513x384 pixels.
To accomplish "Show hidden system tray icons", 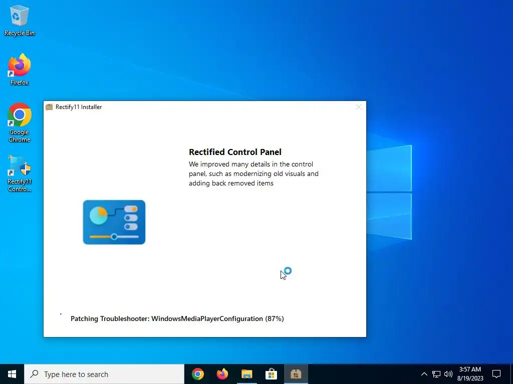I will (x=424, y=374).
